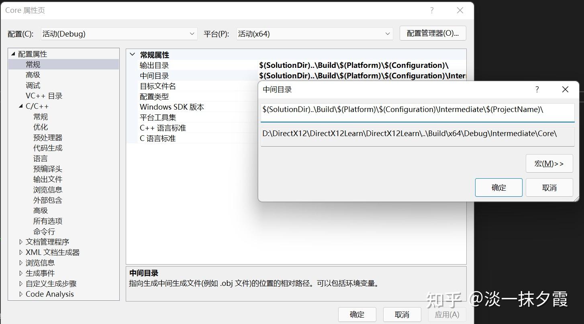Select the 预处理器 tree item
Screen dimensions: 584x324
(48, 137)
